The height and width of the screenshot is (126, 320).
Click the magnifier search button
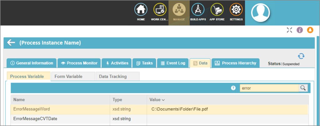coord(303,88)
